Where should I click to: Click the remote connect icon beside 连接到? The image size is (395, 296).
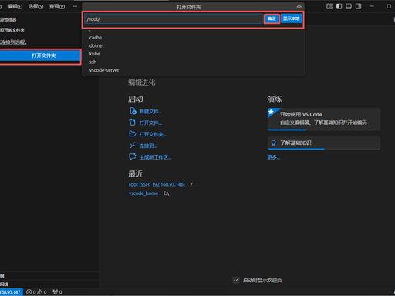click(133, 146)
